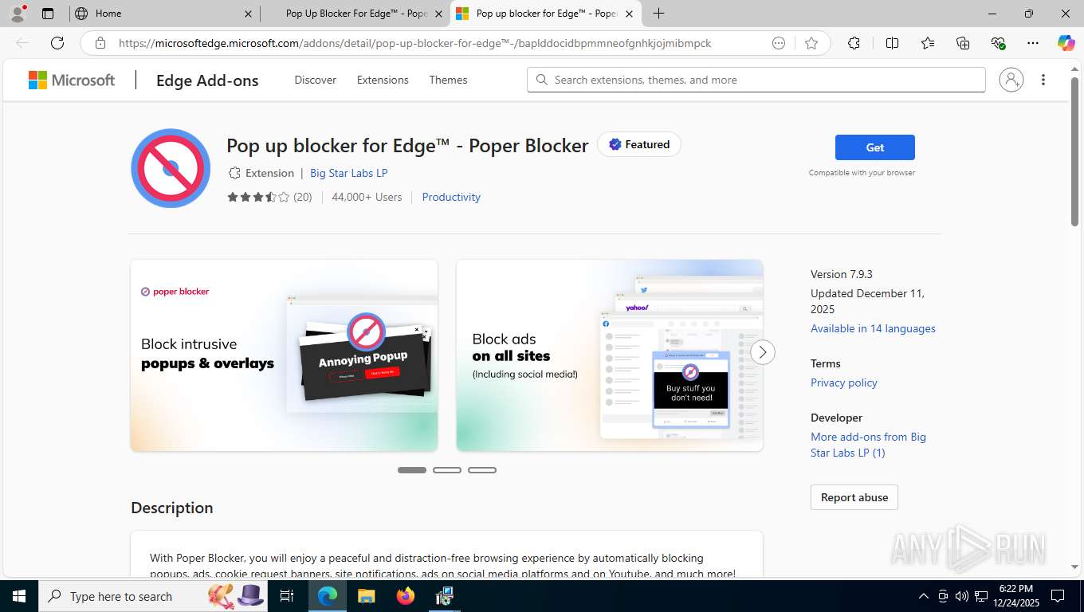1084x612 pixels.
Task: Open the notification center
Action: (1058, 596)
